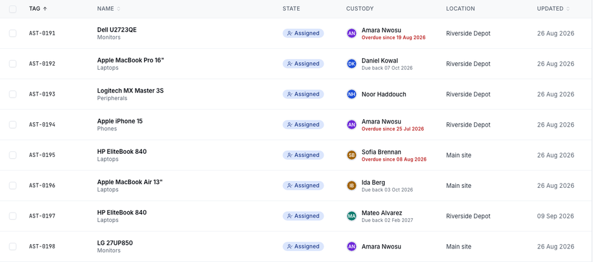Image resolution: width=593 pixels, height=262 pixels.
Task: Open the HP EliteBook 840 asset tagged AST-0195
Action: (x=122, y=151)
